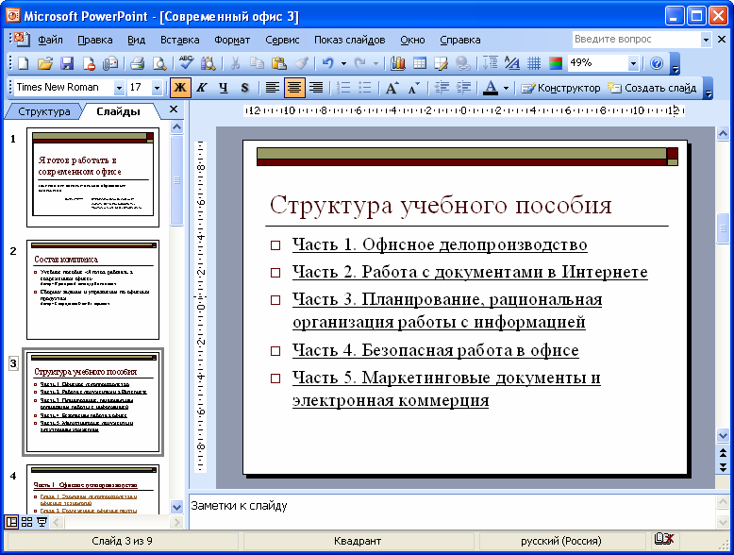Go to next slide with double arrow

click(x=723, y=467)
